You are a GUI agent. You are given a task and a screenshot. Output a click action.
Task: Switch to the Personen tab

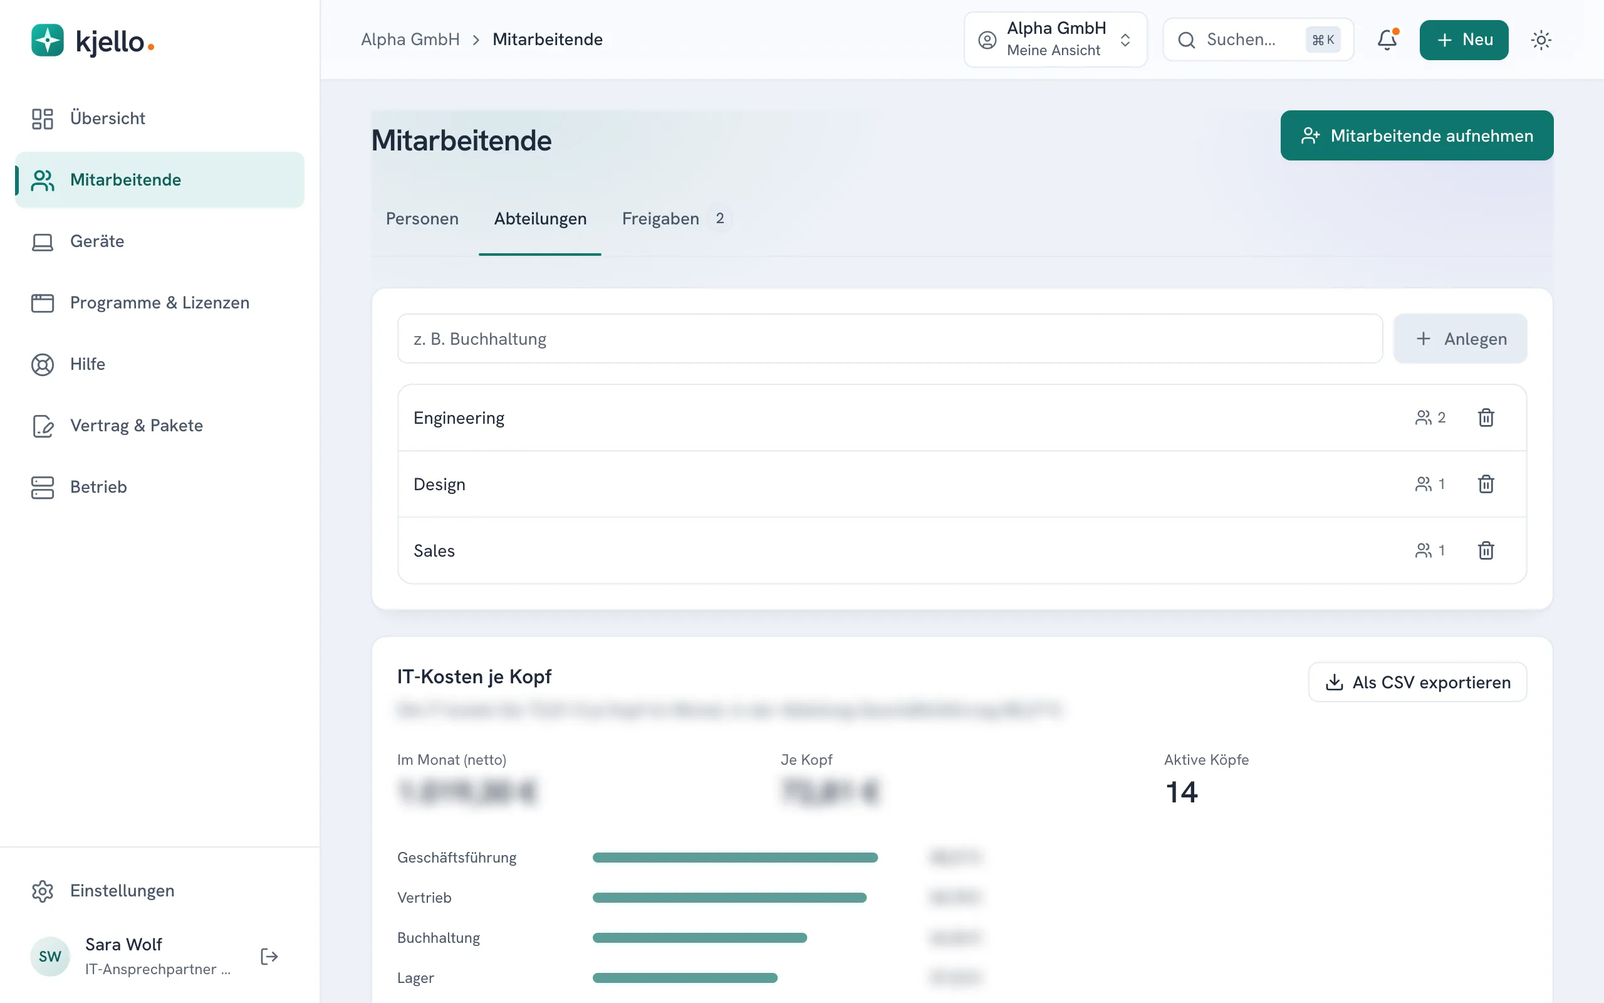click(x=422, y=219)
